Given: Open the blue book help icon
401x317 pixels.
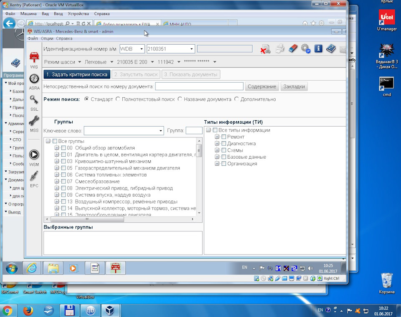Looking at the screenshot, I should [x=331, y=48].
